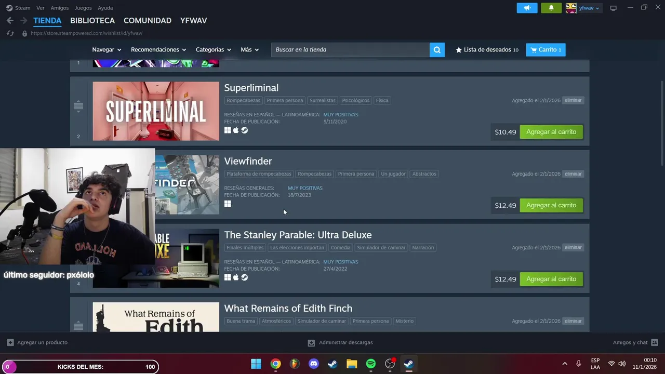Add Superliminal to cart

tap(551, 132)
